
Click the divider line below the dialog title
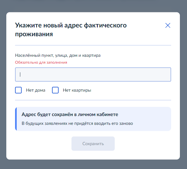click(93, 45)
